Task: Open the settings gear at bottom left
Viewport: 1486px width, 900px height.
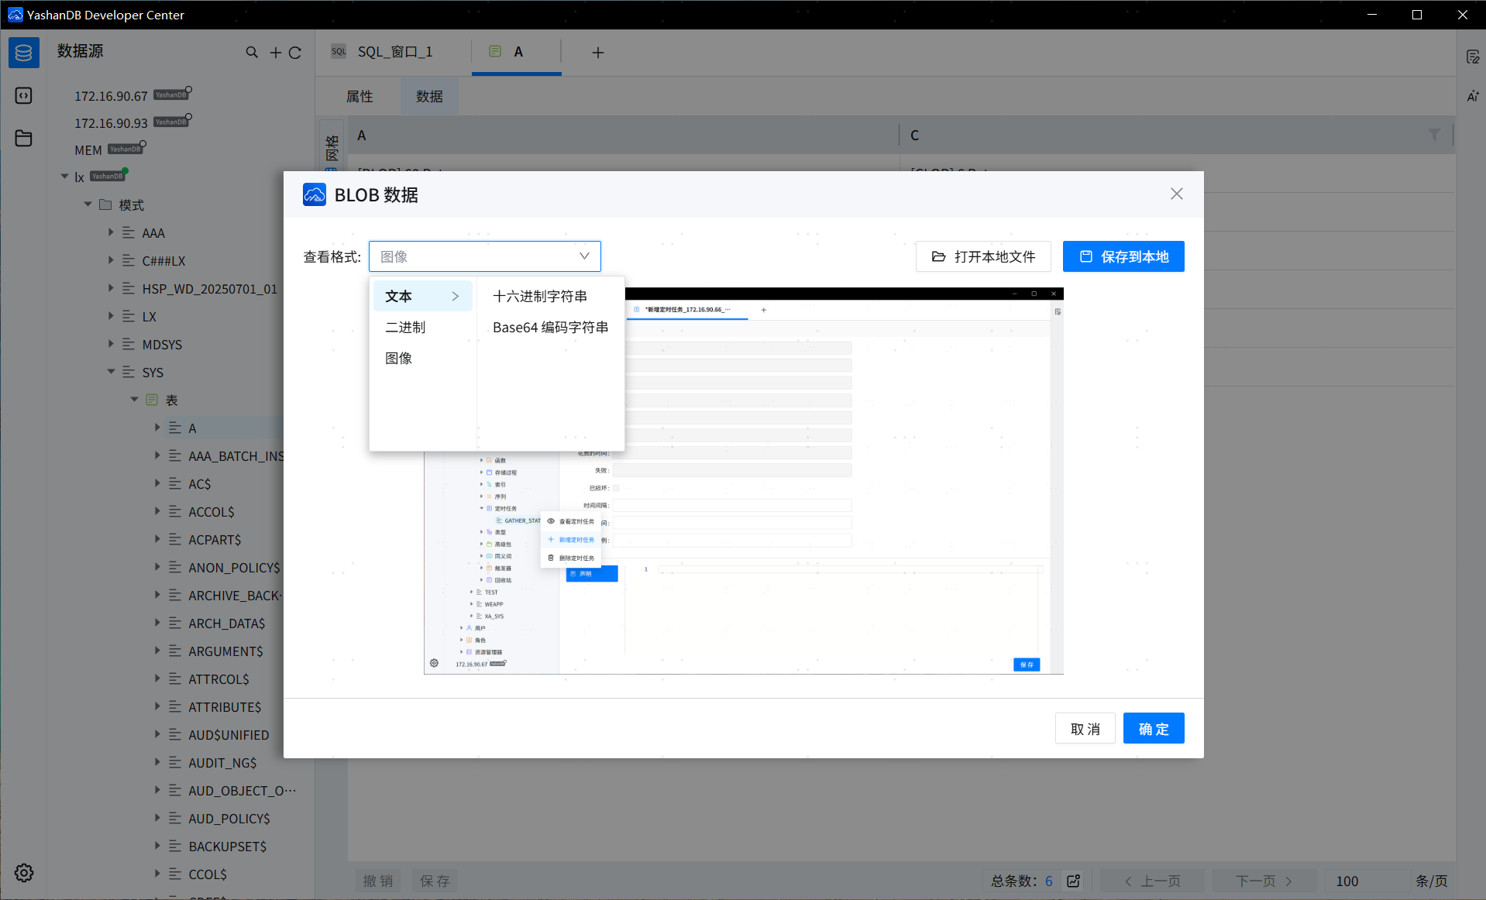Action: point(23,873)
